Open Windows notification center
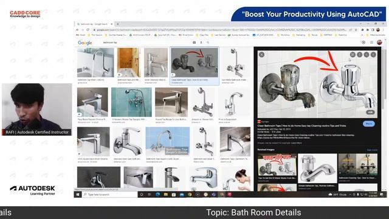 click(x=382, y=195)
